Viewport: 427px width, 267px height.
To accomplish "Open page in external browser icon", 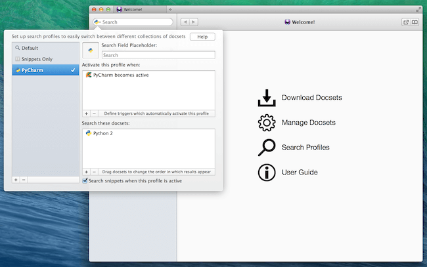I will pos(406,22).
